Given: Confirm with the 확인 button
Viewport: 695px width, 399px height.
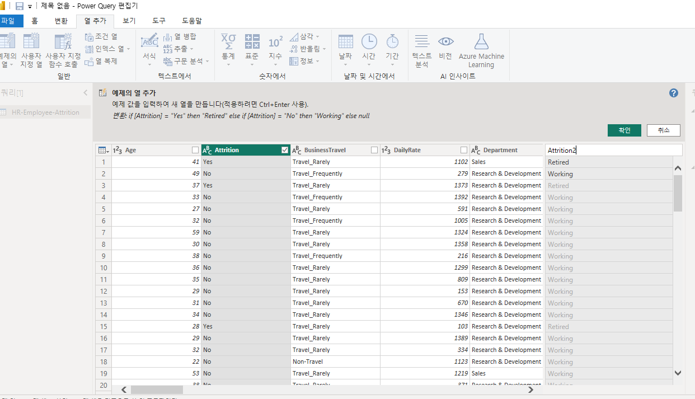Looking at the screenshot, I should pyautogui.click(x=624, y=130).
